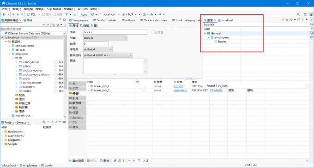This screenshot has width=314, height=168.
Task: Switch to localhost tab beside search
Action: [x=225, y=20]
